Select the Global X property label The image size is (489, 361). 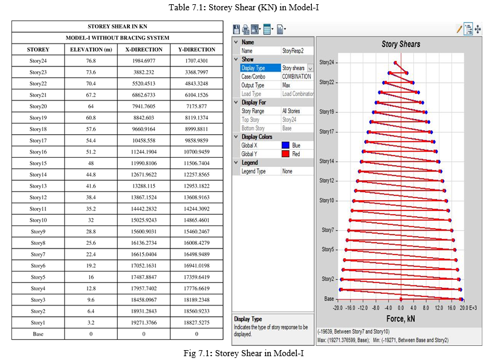tap(249, 145)
